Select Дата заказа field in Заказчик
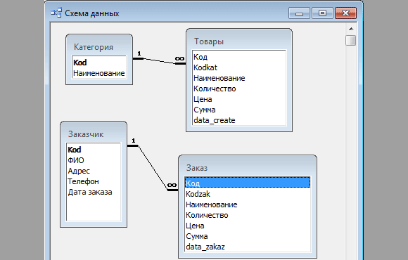 94,192
